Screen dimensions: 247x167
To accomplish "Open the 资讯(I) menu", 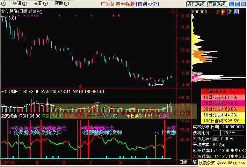I will (x=20, y=3).
